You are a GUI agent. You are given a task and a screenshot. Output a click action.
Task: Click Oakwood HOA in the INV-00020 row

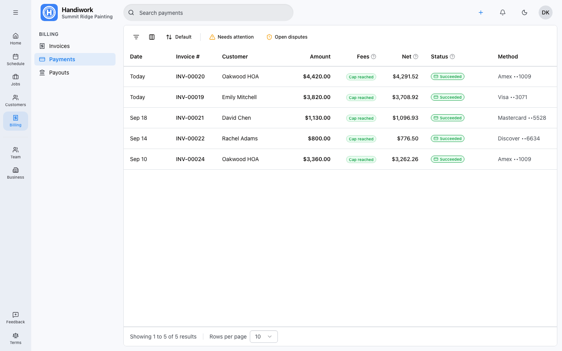pyautogui.click(x=240, y=76)
